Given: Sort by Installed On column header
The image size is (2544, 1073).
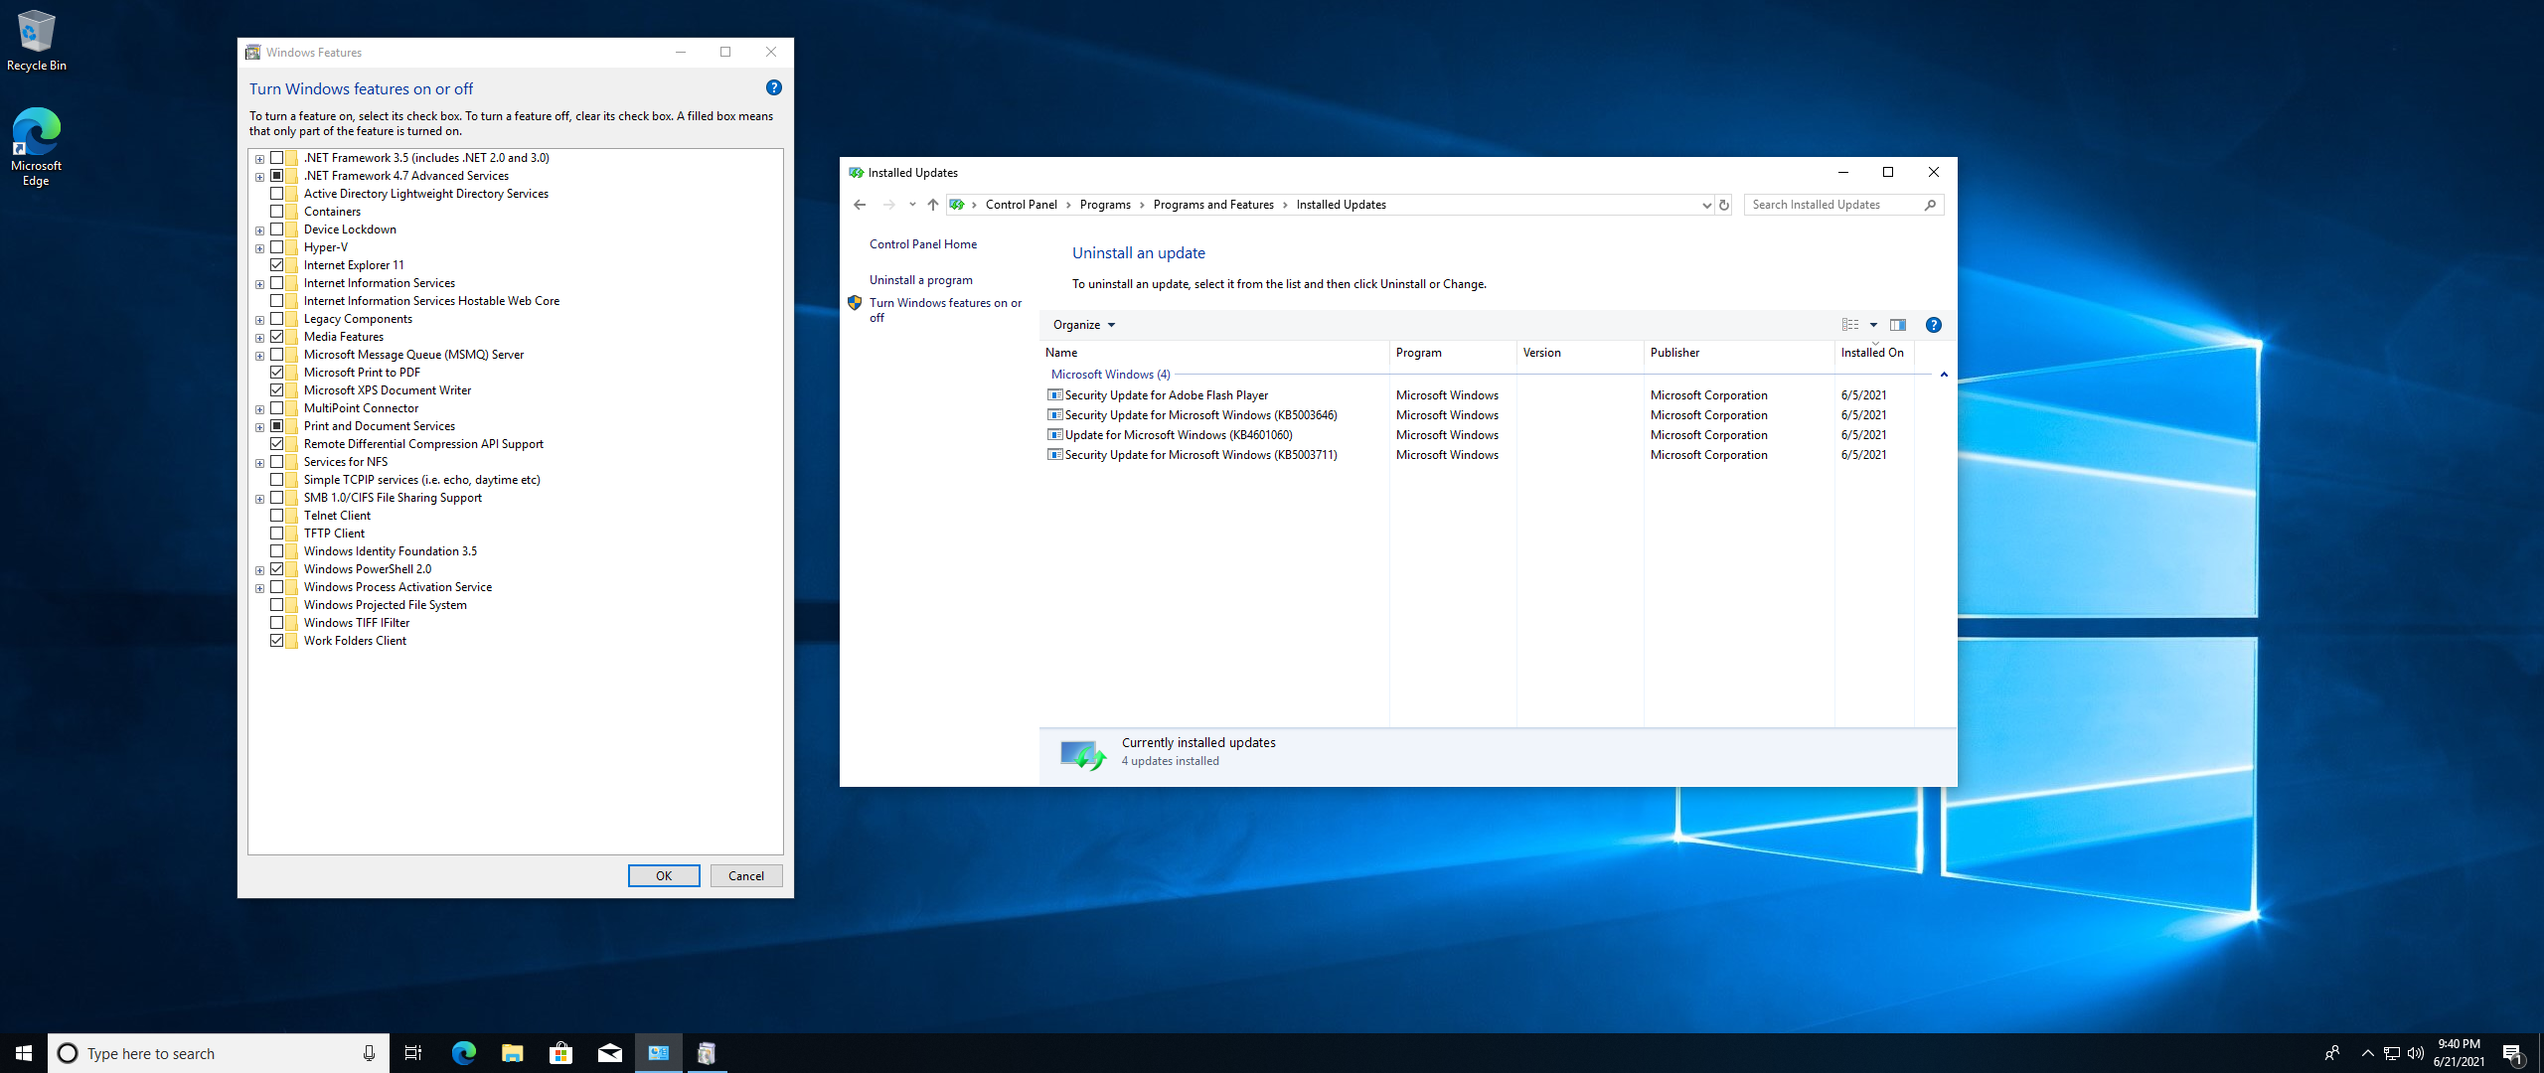Looking at the screenshot, I should click(x=1873, y=353).
